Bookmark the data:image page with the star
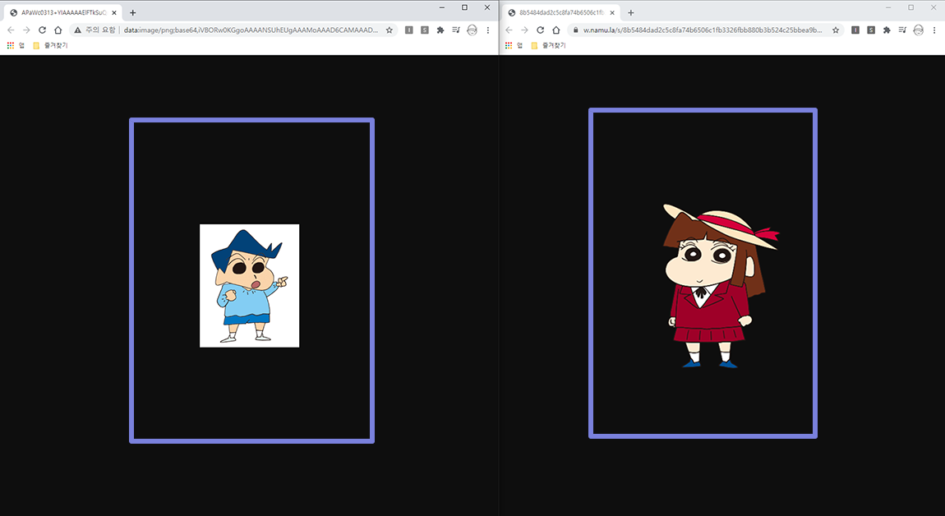 pos(390,30)
